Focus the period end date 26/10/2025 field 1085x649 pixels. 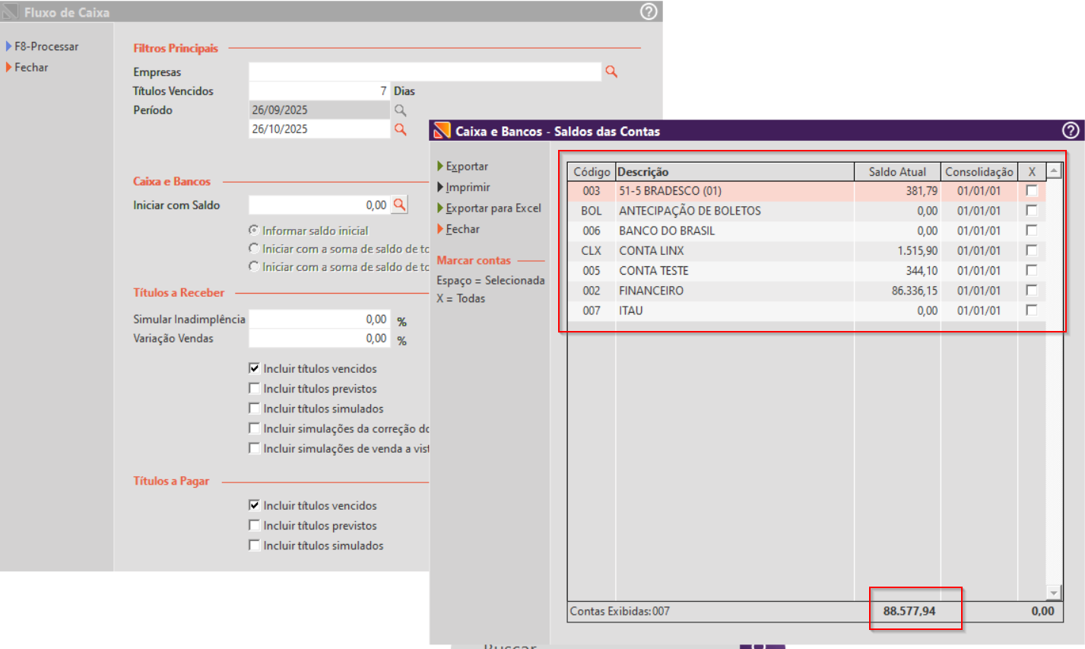(319, 129)
